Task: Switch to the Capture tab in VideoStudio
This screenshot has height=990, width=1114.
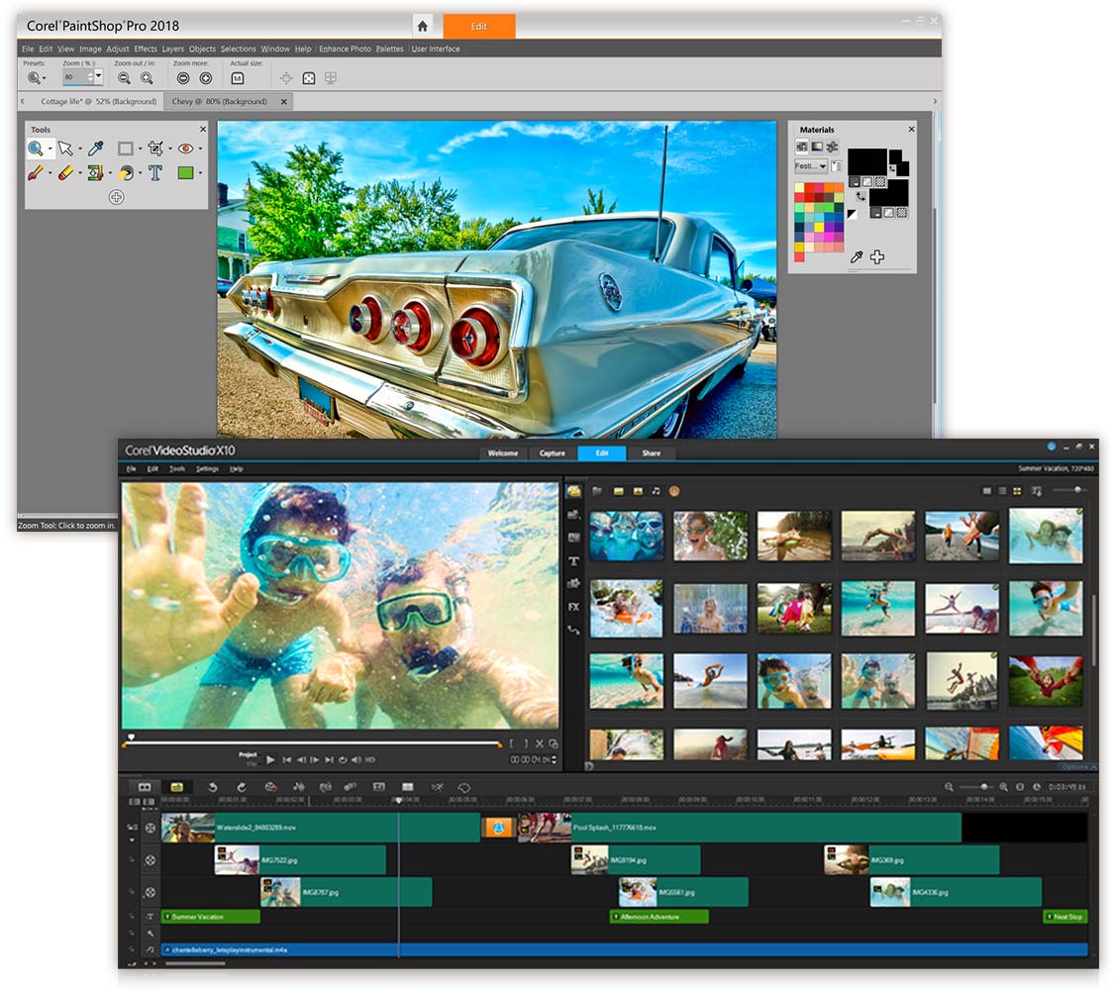Action: 552,452
